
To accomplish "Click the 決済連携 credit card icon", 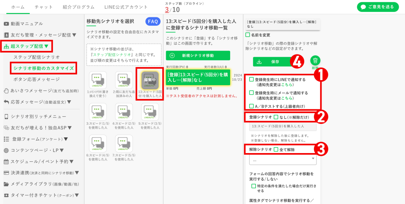I will pyautogui.click(x=6, y=172).
